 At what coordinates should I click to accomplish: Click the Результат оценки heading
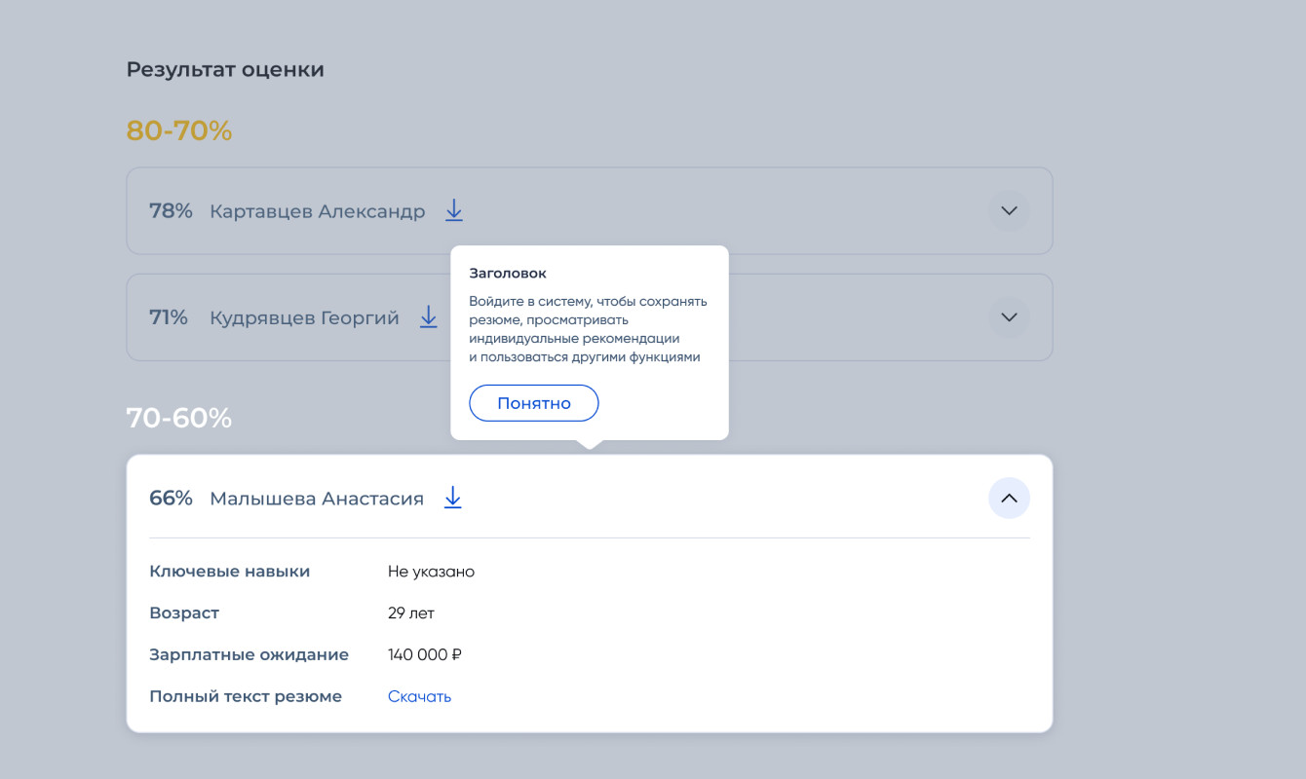click(225, 70)
